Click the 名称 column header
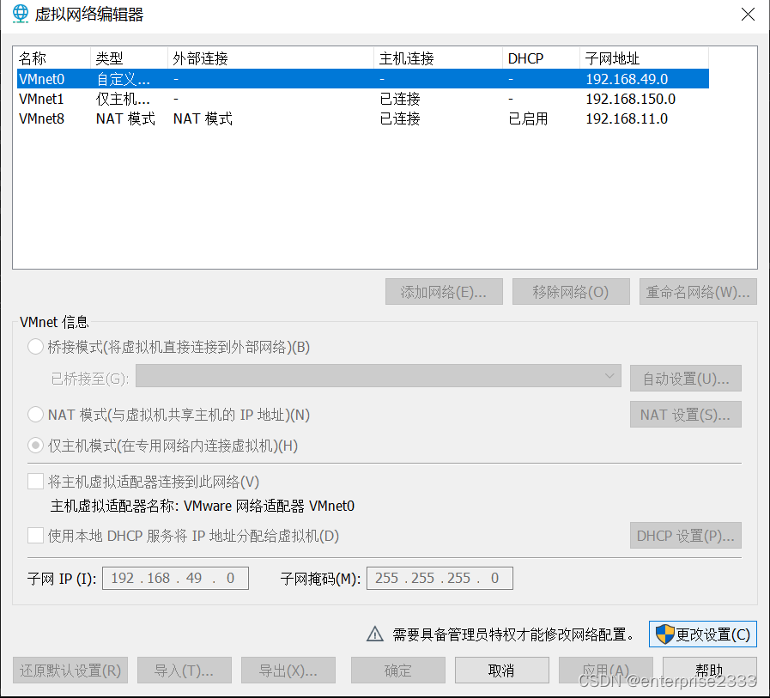Screen dimensions: 770x698 click(x=52, y=58)
